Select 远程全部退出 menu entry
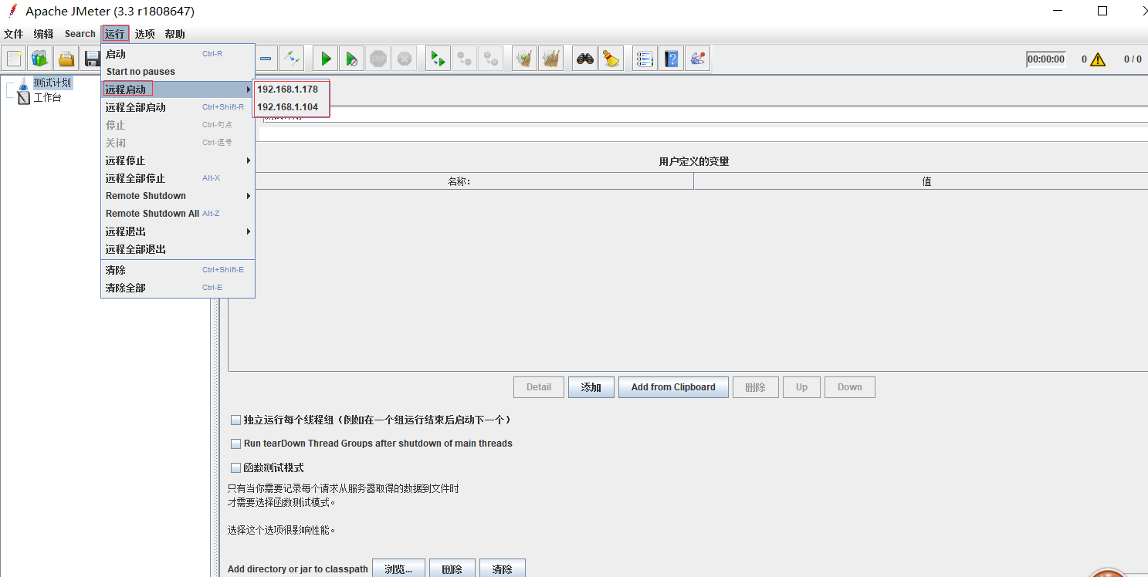The image size is (1148, 577). [x=178, y=249]
